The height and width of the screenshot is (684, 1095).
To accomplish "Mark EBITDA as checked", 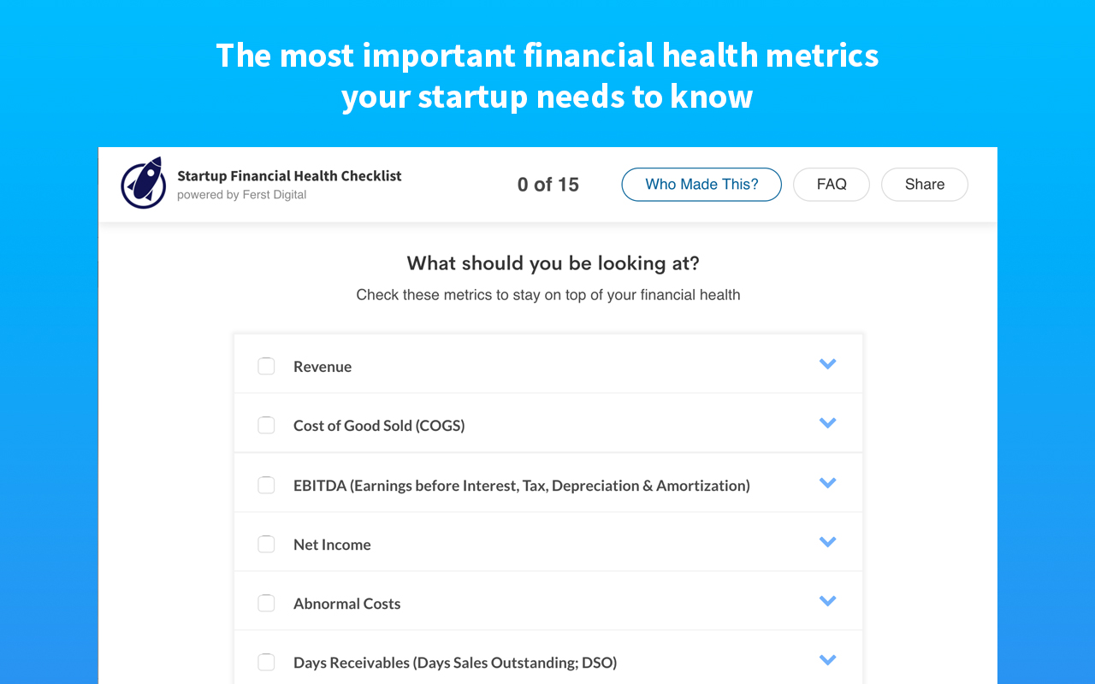I will [x=266, y=485].
